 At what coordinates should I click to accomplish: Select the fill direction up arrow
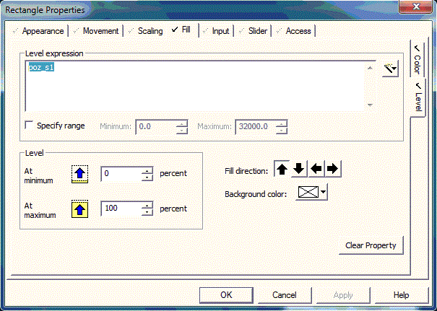pyautogui.click(x=282, y=170)
